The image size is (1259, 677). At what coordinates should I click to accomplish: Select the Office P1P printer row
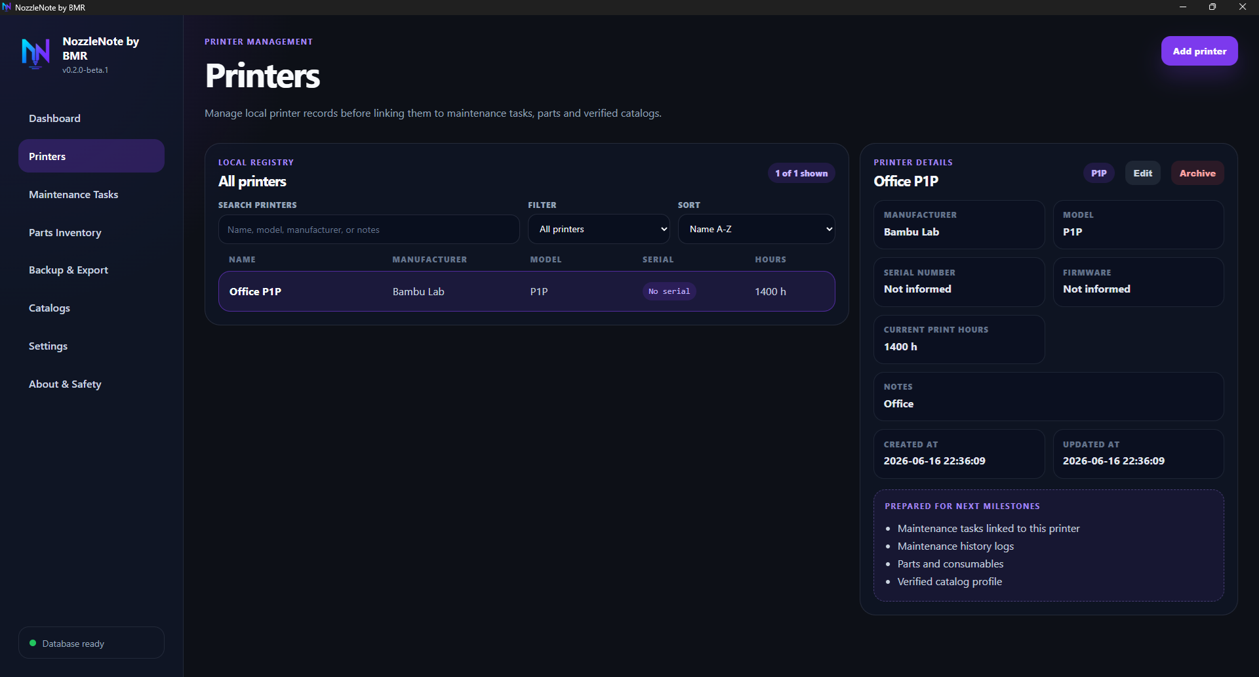tap(527, 291)
